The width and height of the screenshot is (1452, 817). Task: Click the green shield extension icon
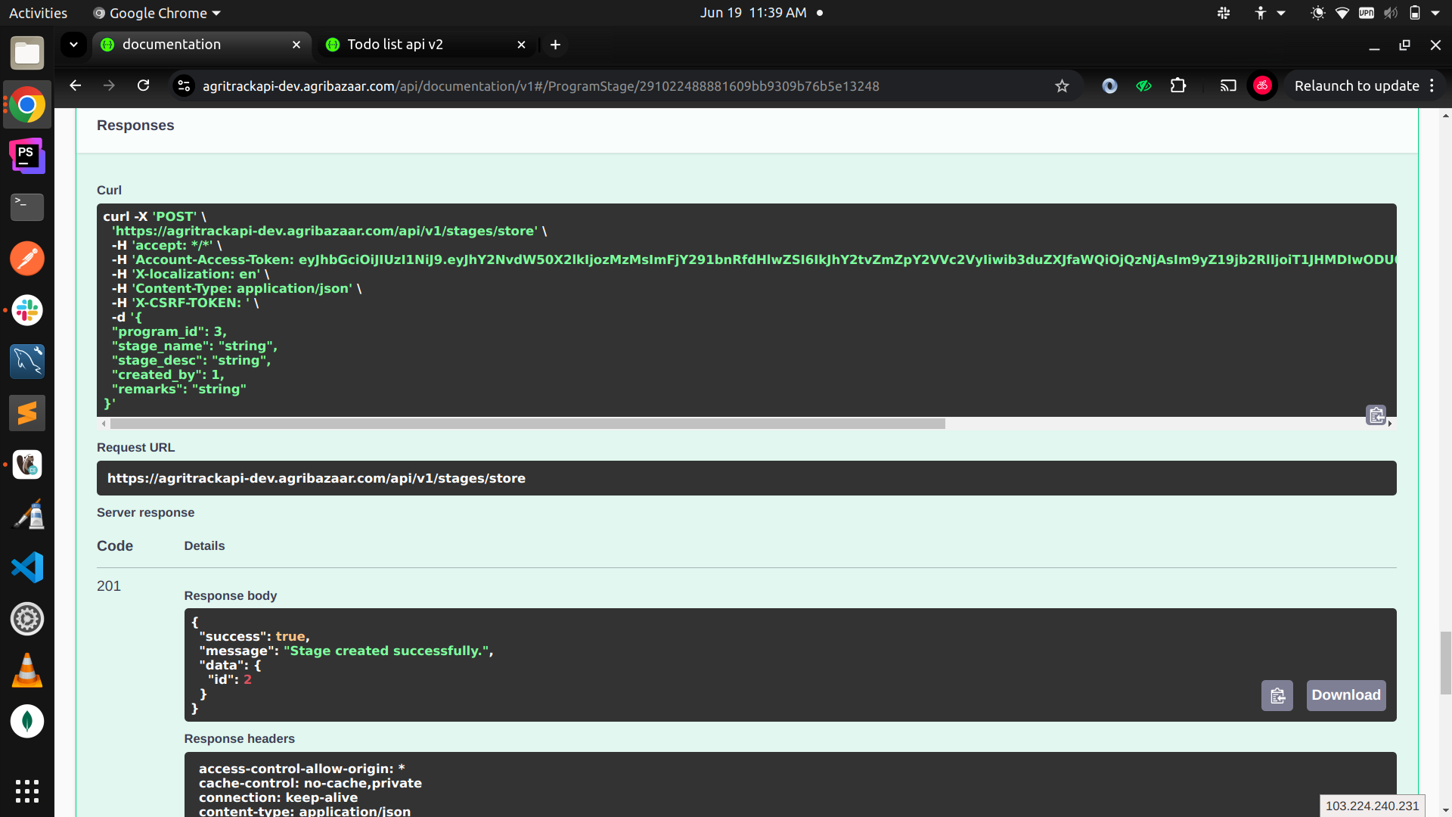coord(1144,86)
